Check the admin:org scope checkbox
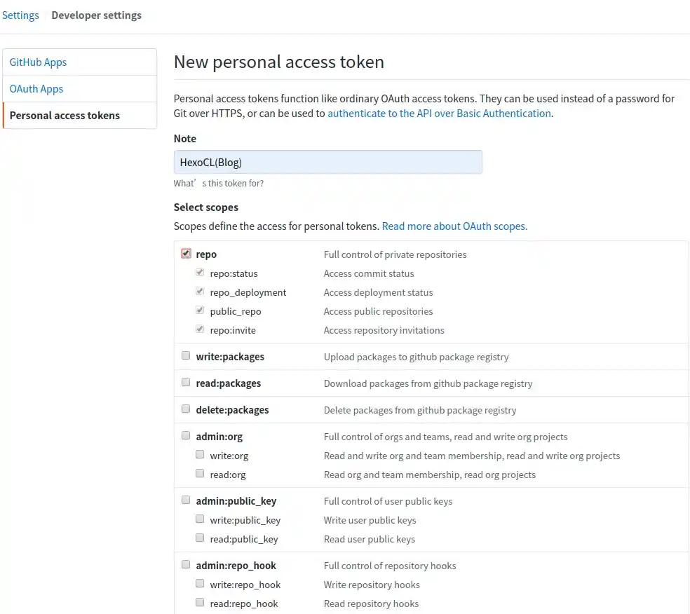This screenshot has height=614, width=690. pyautogui.click(x=185, y=435)
